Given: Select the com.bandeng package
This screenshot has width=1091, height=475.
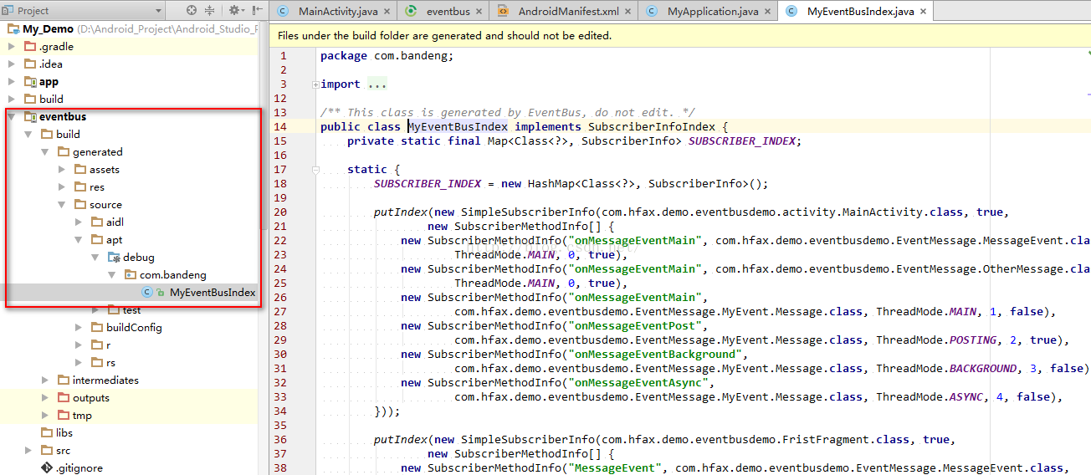Looking at the screenshot, I should click(172, 275).
